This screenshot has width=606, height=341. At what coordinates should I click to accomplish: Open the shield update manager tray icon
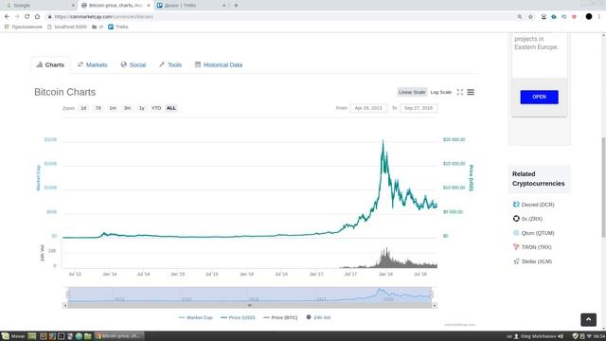click(575, 336)
